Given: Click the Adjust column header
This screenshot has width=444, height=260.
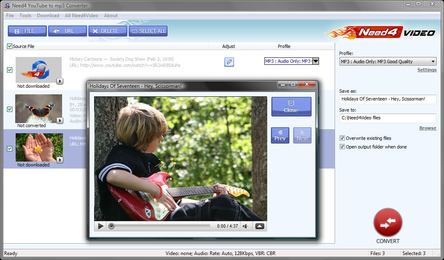Looking at the screenshot, I should pyautogui.click(x=229, y=46).
